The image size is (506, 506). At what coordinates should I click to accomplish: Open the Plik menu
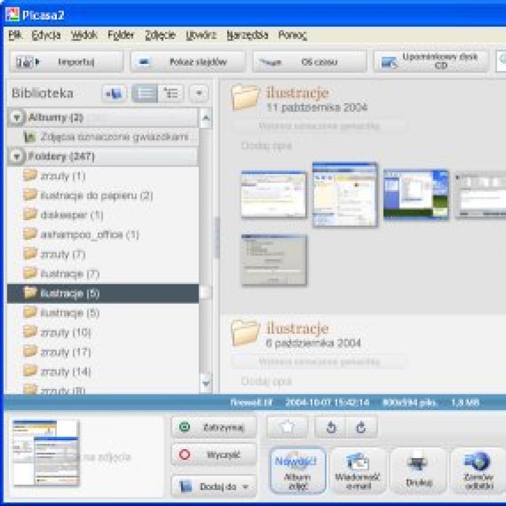15,35
